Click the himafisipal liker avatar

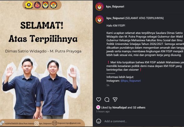(98, 107)
